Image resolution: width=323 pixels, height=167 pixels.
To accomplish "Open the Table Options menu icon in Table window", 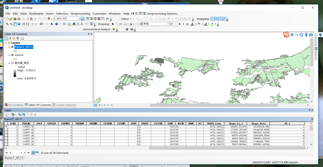I will (6, 115).
